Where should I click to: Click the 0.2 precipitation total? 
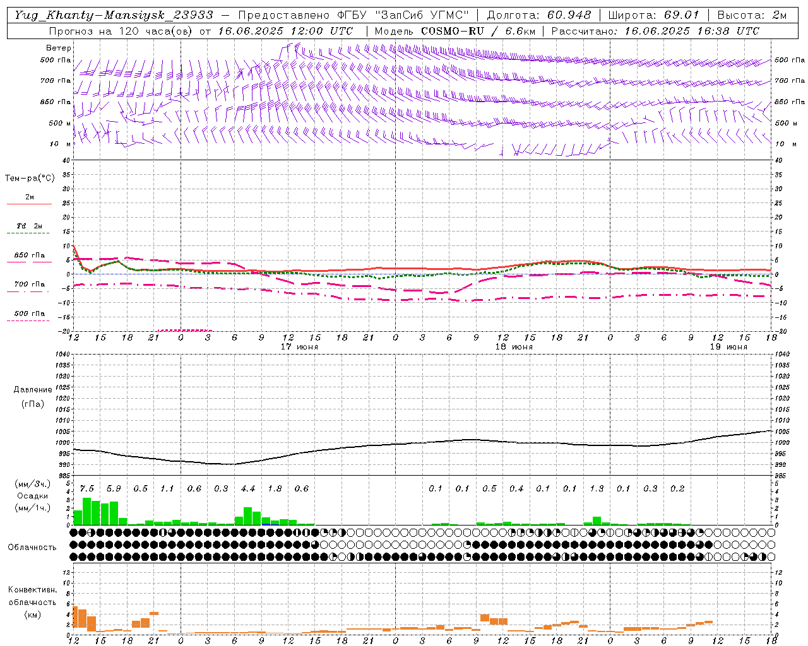tap(677, 489)
